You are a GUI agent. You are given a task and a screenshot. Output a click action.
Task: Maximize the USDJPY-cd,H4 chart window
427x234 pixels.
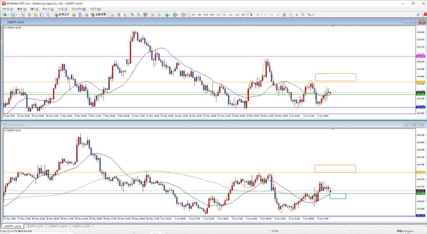click(414, 22)
